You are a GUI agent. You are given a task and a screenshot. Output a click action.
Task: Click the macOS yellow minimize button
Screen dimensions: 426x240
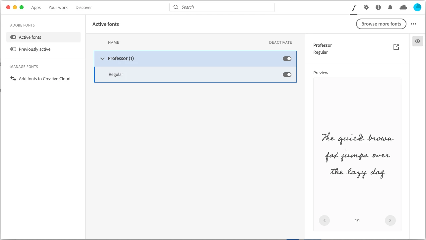pos(15,7)
